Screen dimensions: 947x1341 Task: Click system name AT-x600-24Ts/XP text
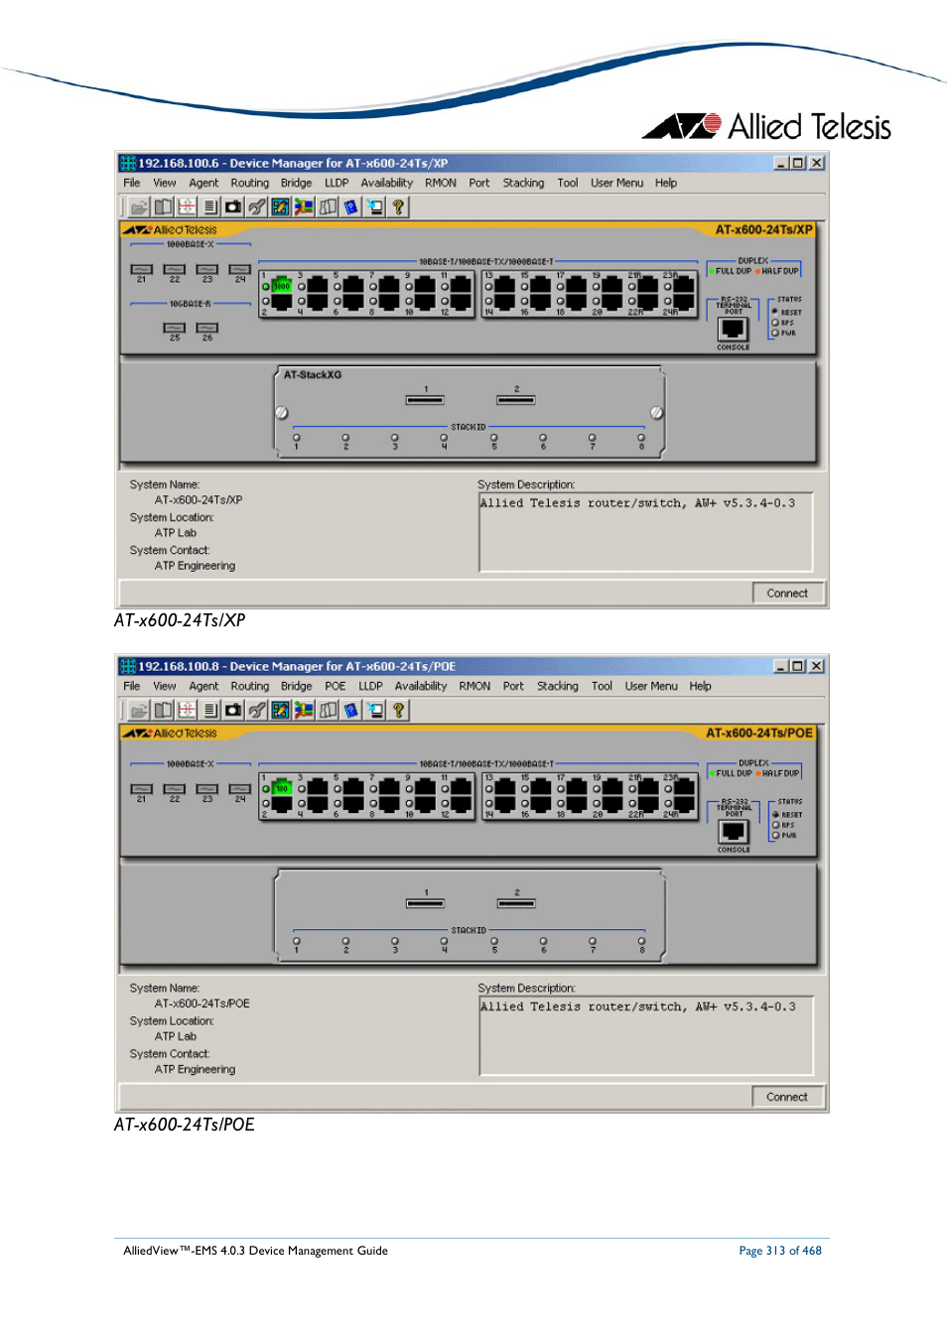point(199,500)
